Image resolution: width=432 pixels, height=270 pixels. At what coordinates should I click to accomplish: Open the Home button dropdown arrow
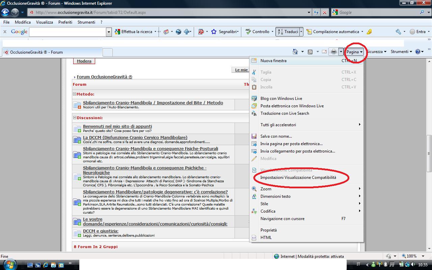(x=302, y=52)
